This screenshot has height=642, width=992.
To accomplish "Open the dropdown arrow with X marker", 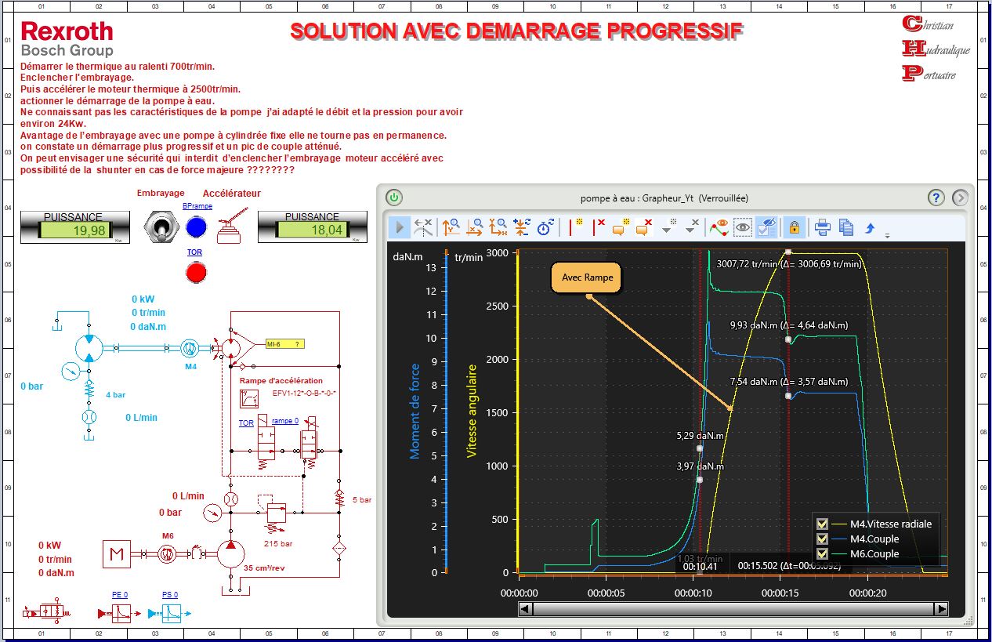I will click(692, 227).
